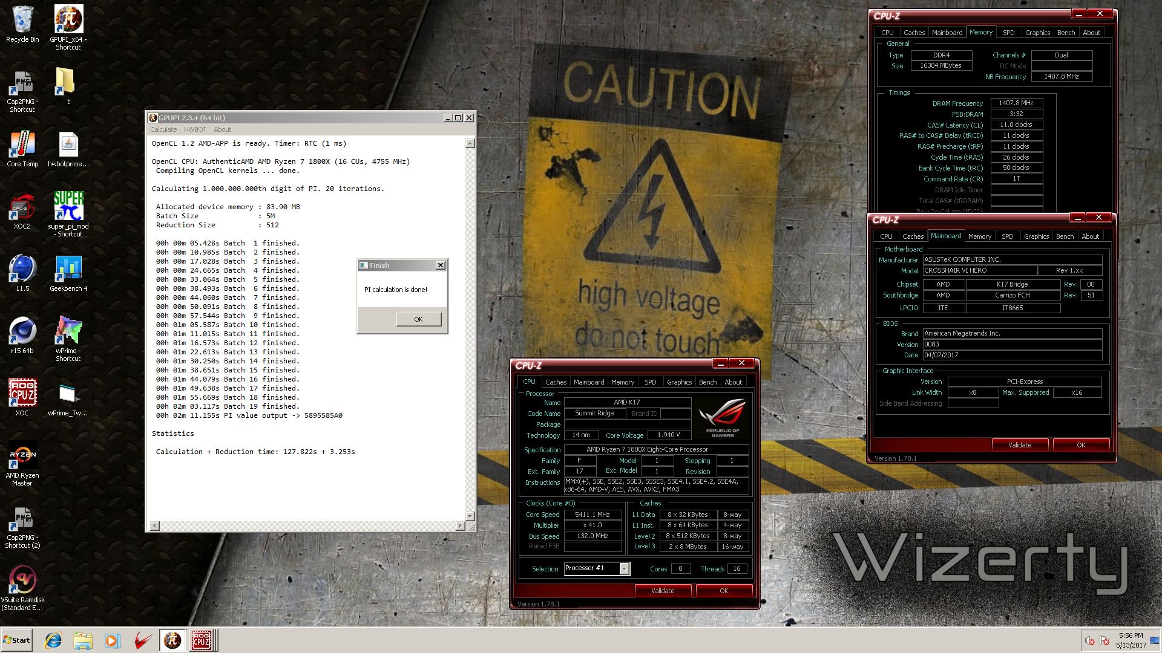Open the SPD tab in bottom CPU-Z window
Viewport: 1162px width, 653px height.
pyautogui.click(x=650, y=382)
